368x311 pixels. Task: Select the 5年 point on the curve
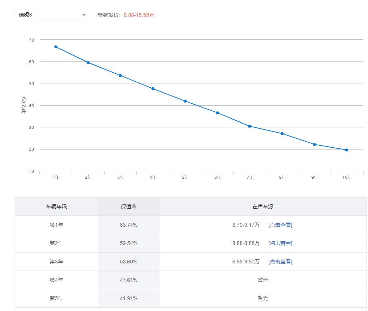tap(184, 101)
